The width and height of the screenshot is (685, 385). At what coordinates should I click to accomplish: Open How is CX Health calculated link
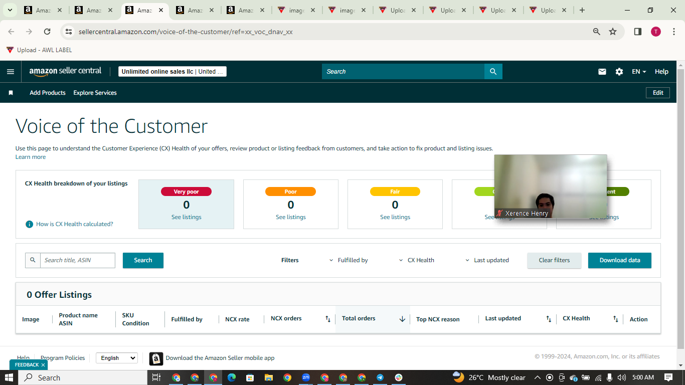74,224
